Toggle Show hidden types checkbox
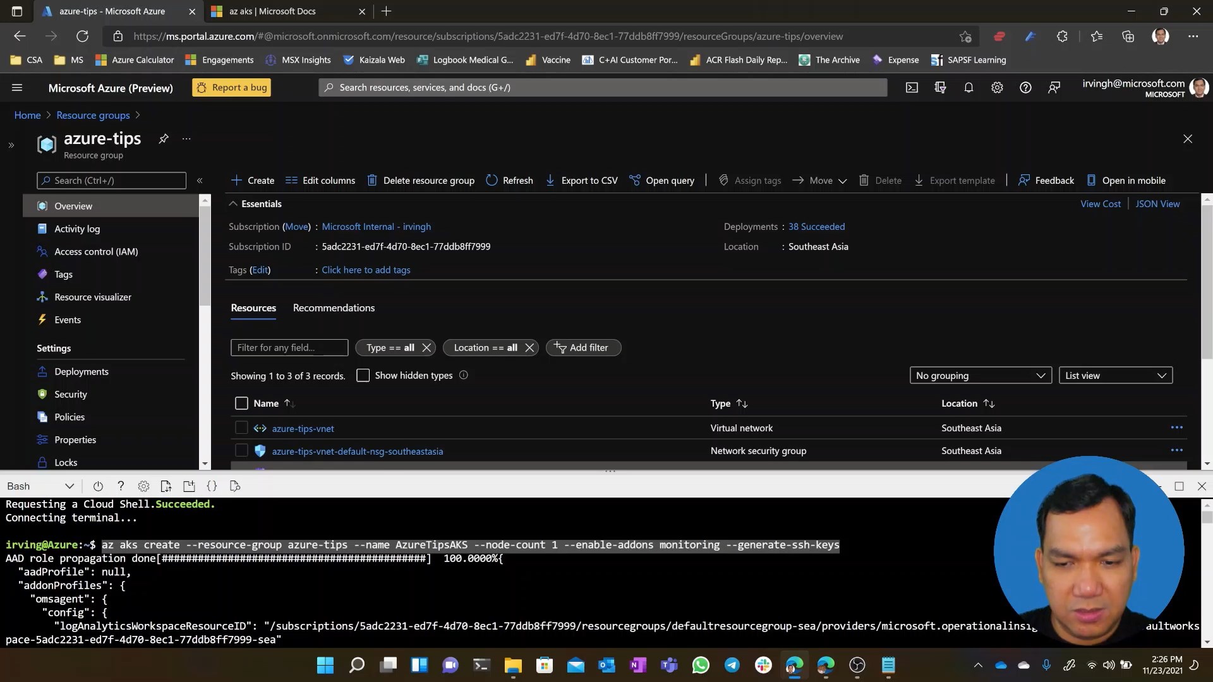Viewport: 1213px width, 682px height. point(363,375)
